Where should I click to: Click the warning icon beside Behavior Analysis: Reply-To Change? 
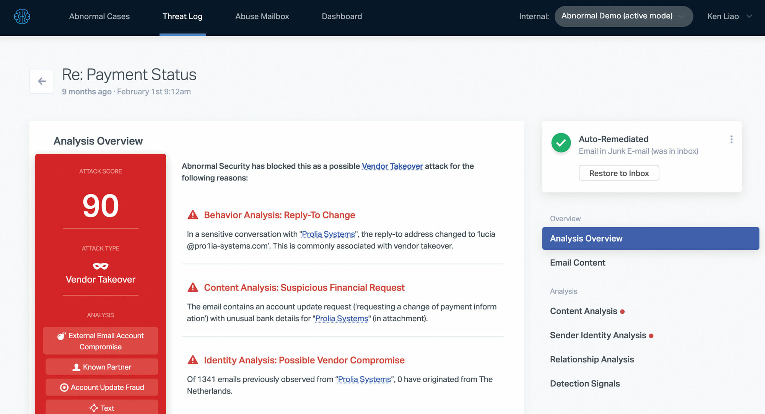[193, 214]
